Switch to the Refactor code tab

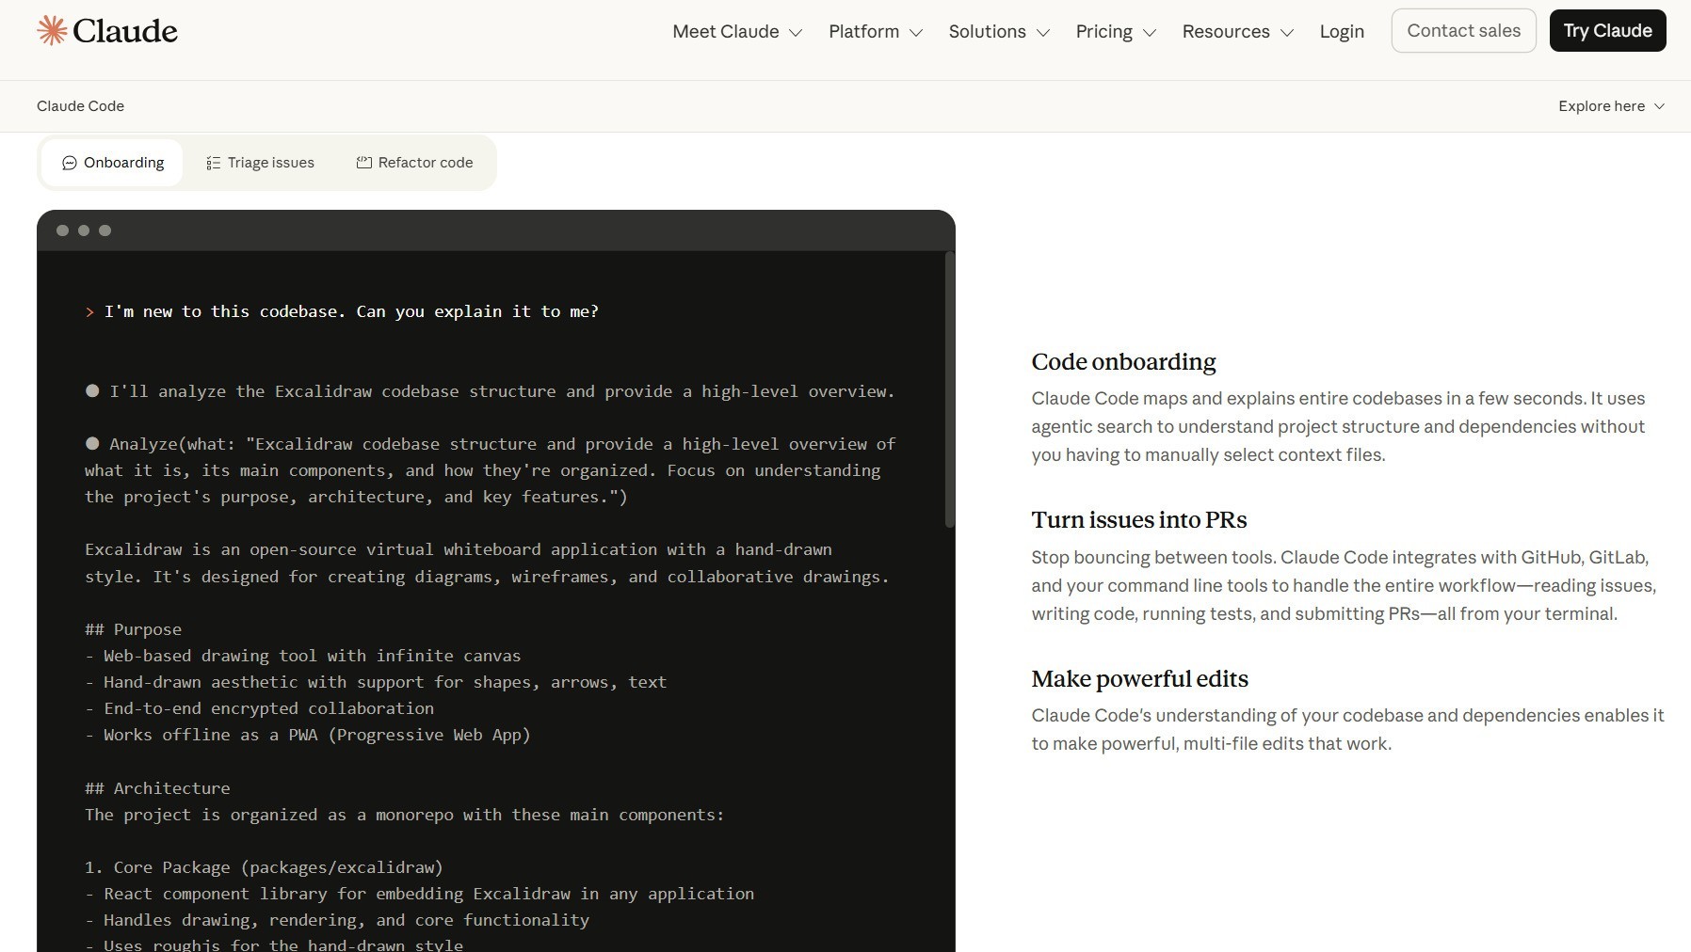[x=414, y=163]
